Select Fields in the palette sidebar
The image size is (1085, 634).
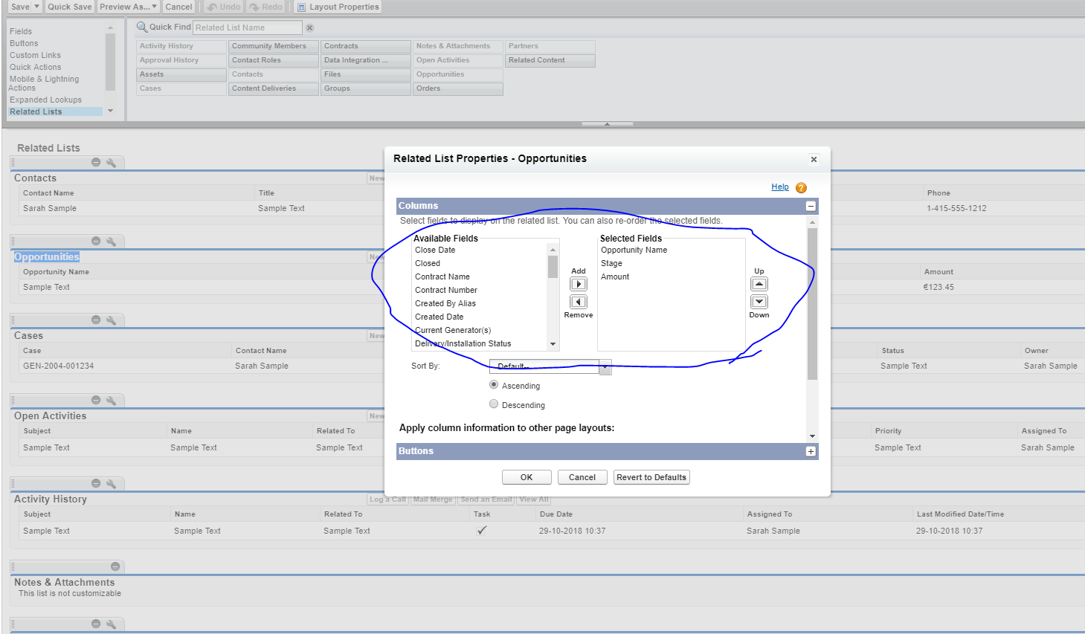pos(21,31)
